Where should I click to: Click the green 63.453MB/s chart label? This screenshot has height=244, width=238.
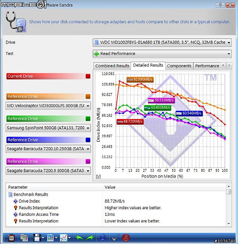(158, 108)
